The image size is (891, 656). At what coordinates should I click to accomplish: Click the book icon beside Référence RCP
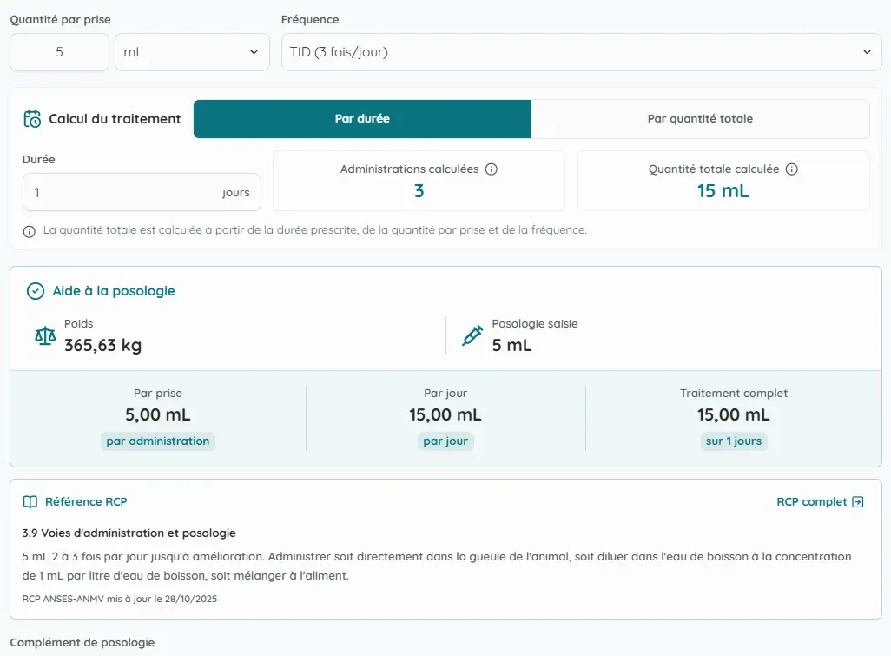click(30, 501)
